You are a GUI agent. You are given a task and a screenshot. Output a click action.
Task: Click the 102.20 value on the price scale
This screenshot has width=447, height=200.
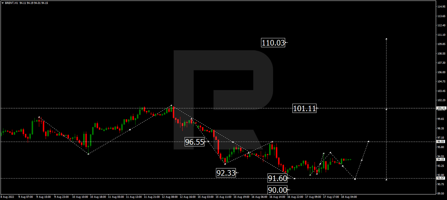(441, 100)
